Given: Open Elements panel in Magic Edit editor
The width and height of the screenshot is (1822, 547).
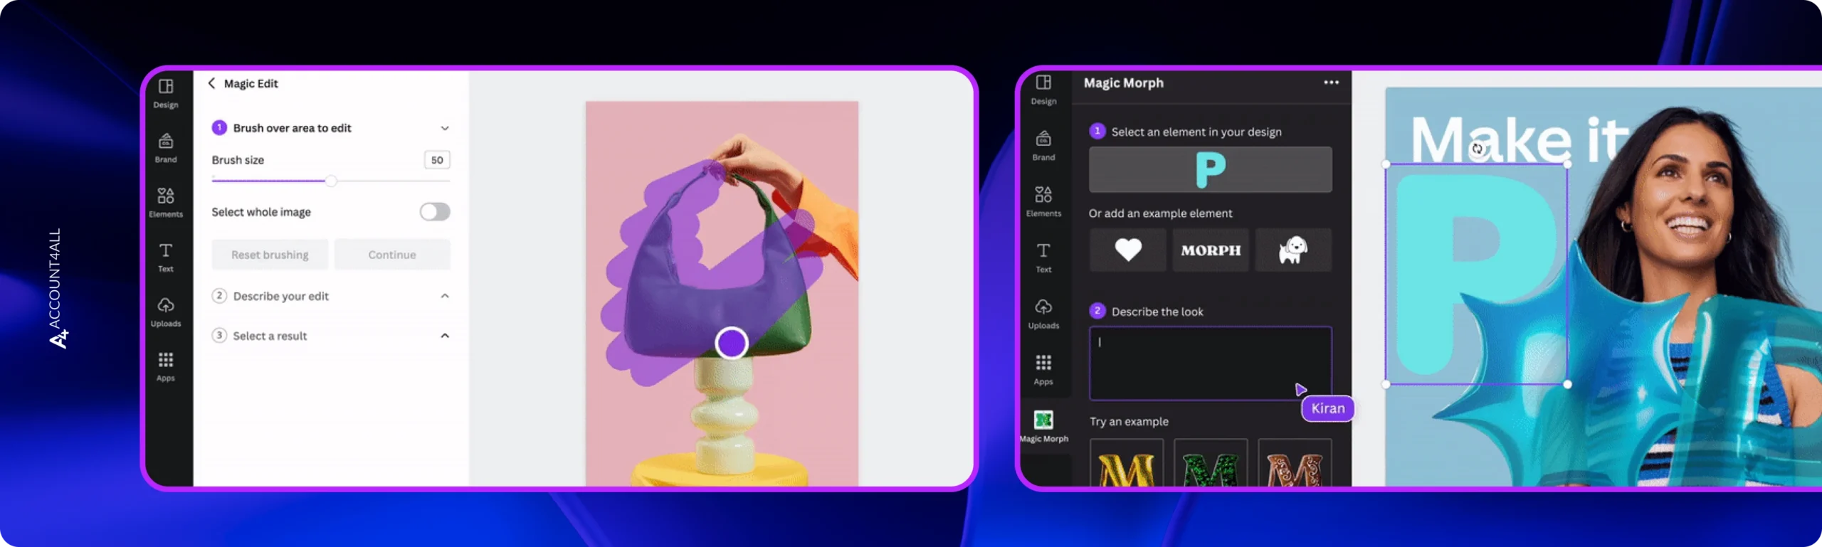Looking at the screenshot, I should 166,202.
